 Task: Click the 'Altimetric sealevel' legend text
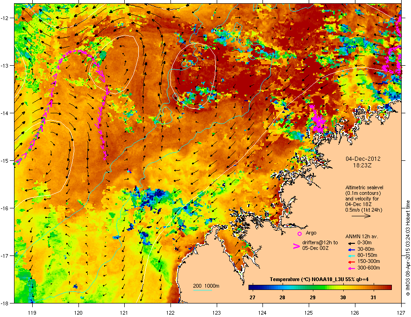(x=364, y=187)
